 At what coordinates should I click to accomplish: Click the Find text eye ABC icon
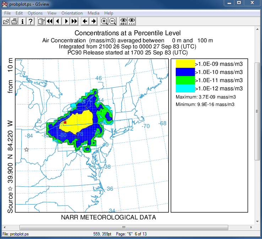pyautogui.click(x=124, y=21)
